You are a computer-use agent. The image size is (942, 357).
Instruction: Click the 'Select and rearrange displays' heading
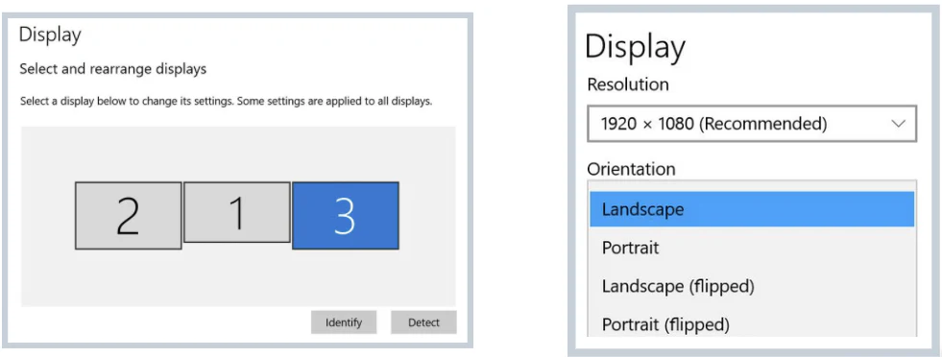click(x=113, y=69)
